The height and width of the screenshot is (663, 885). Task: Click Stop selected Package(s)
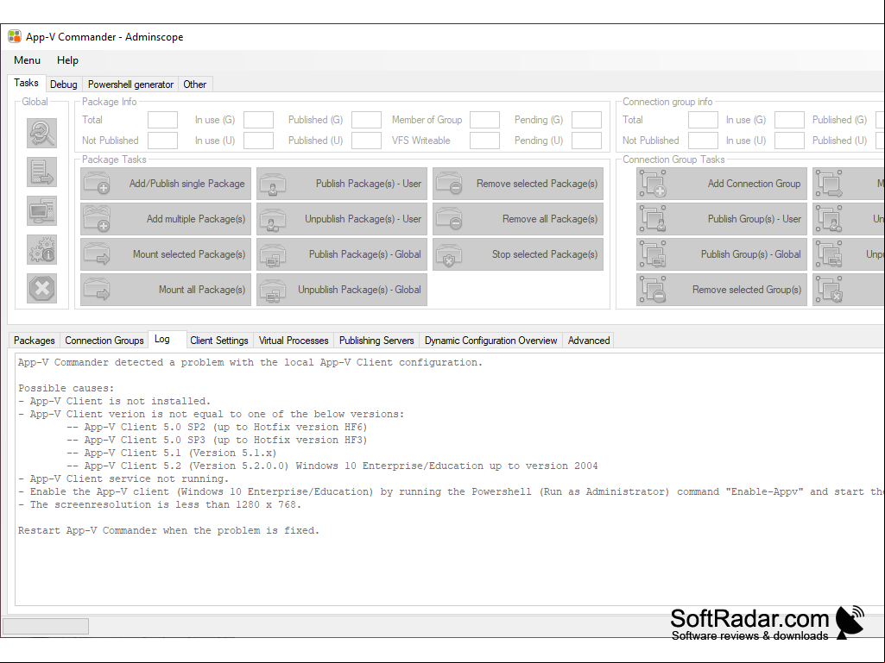point(517,254)
